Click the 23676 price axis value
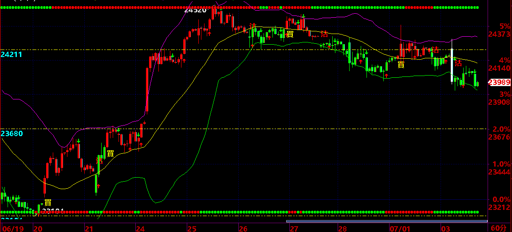 499,137
